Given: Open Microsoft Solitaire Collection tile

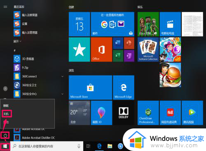Looking at the screenshot, I should pyautogui.click(x=148, y=50).
